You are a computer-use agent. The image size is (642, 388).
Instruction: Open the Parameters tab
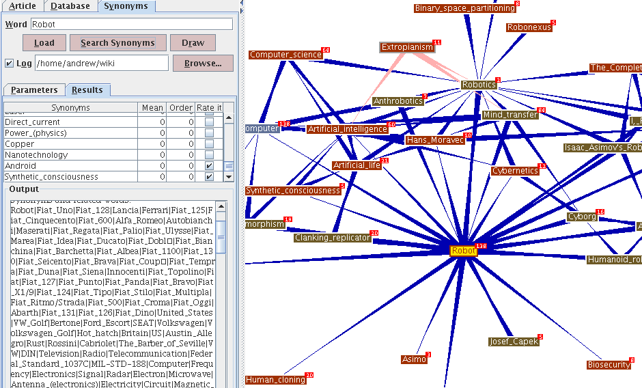coord(34,89)
